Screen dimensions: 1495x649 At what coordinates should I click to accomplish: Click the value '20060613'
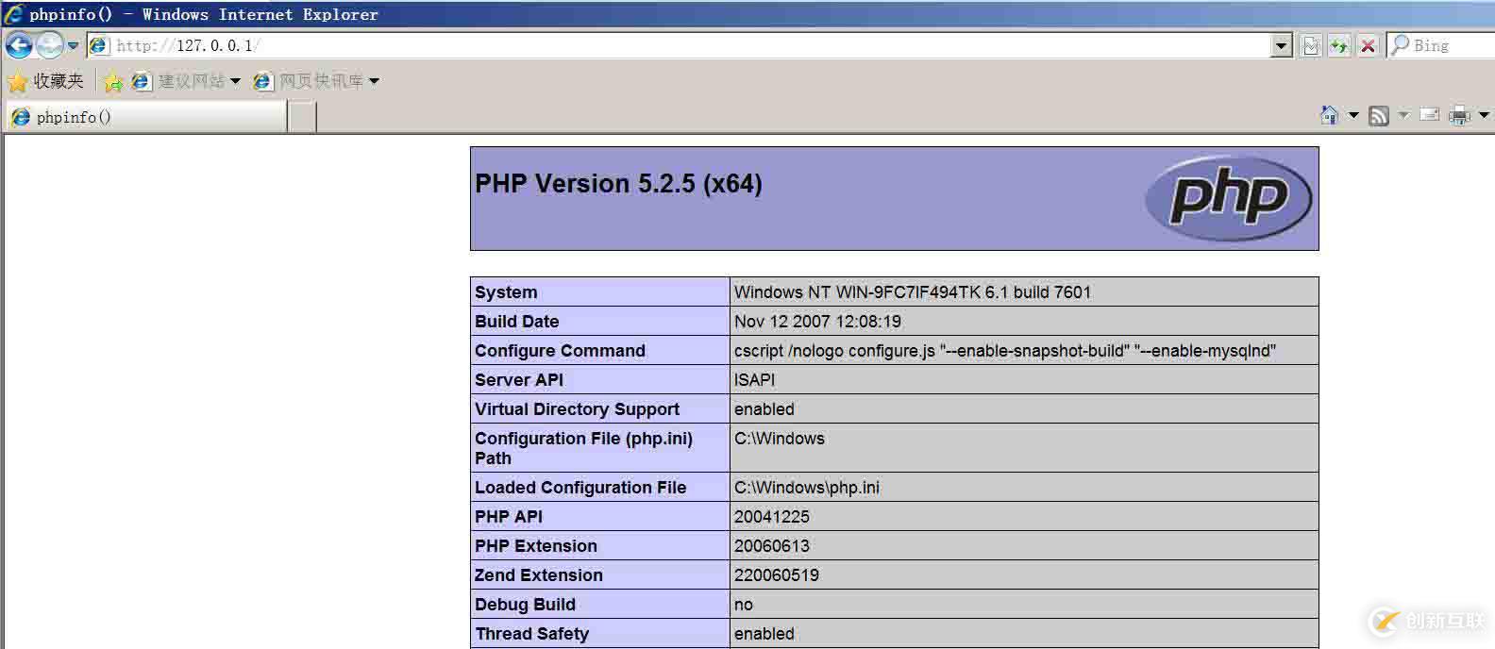(772, 546)
